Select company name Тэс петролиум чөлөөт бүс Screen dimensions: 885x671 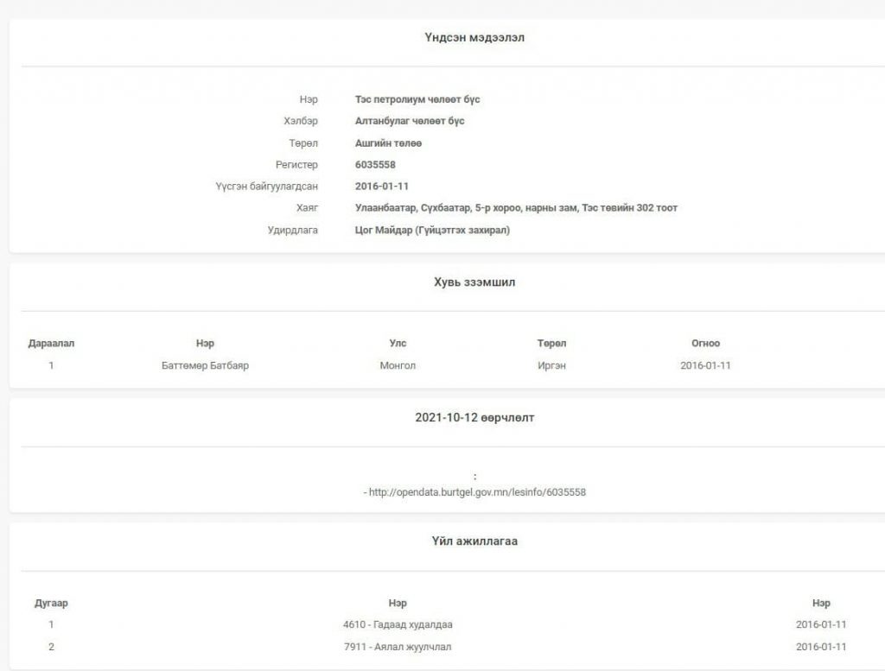[417, 100]
